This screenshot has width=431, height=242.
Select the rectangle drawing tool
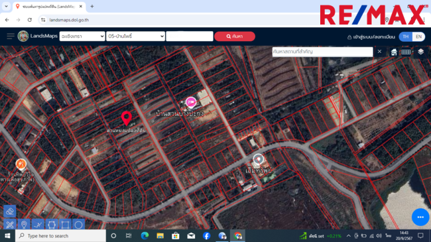pos(65,225)
